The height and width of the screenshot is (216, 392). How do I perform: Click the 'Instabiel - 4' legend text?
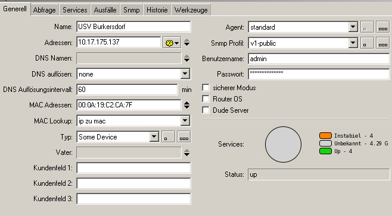(353, 136)
